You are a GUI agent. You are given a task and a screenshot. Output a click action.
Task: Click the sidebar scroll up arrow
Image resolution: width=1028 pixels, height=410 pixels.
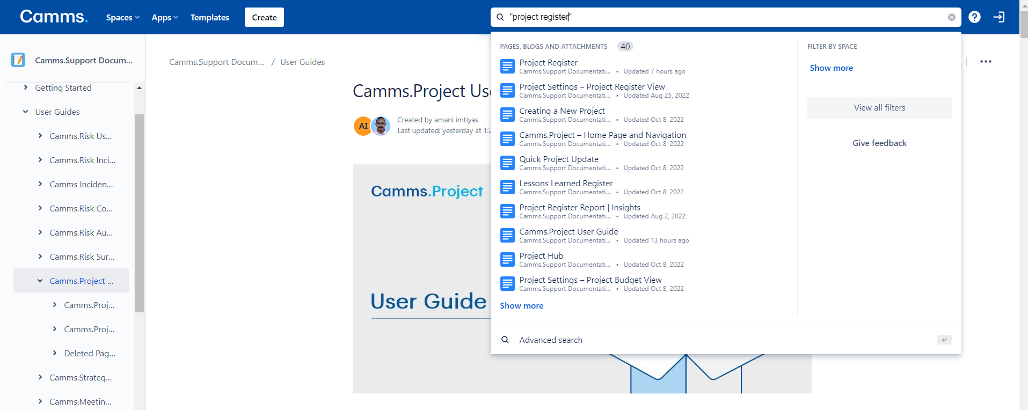click(139, 87)
